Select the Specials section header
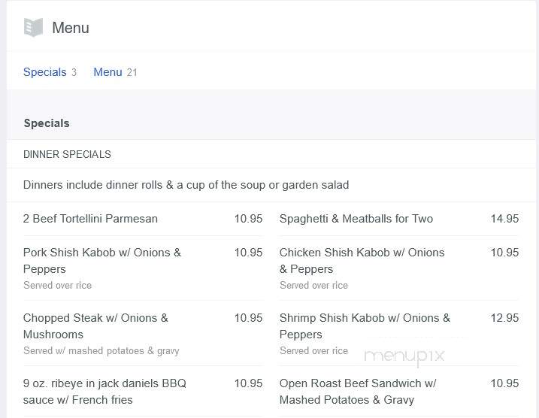 (47, 123)
